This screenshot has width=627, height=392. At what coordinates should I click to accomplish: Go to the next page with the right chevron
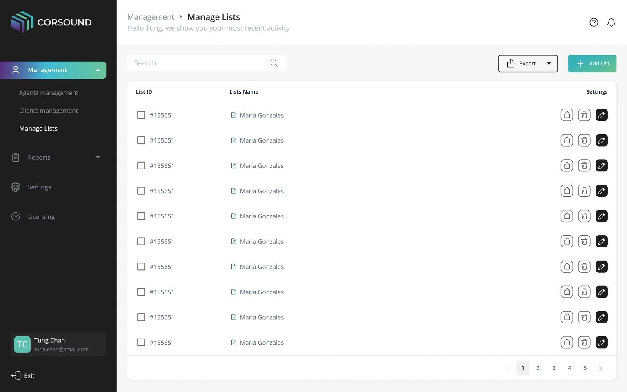click(600, 368)
